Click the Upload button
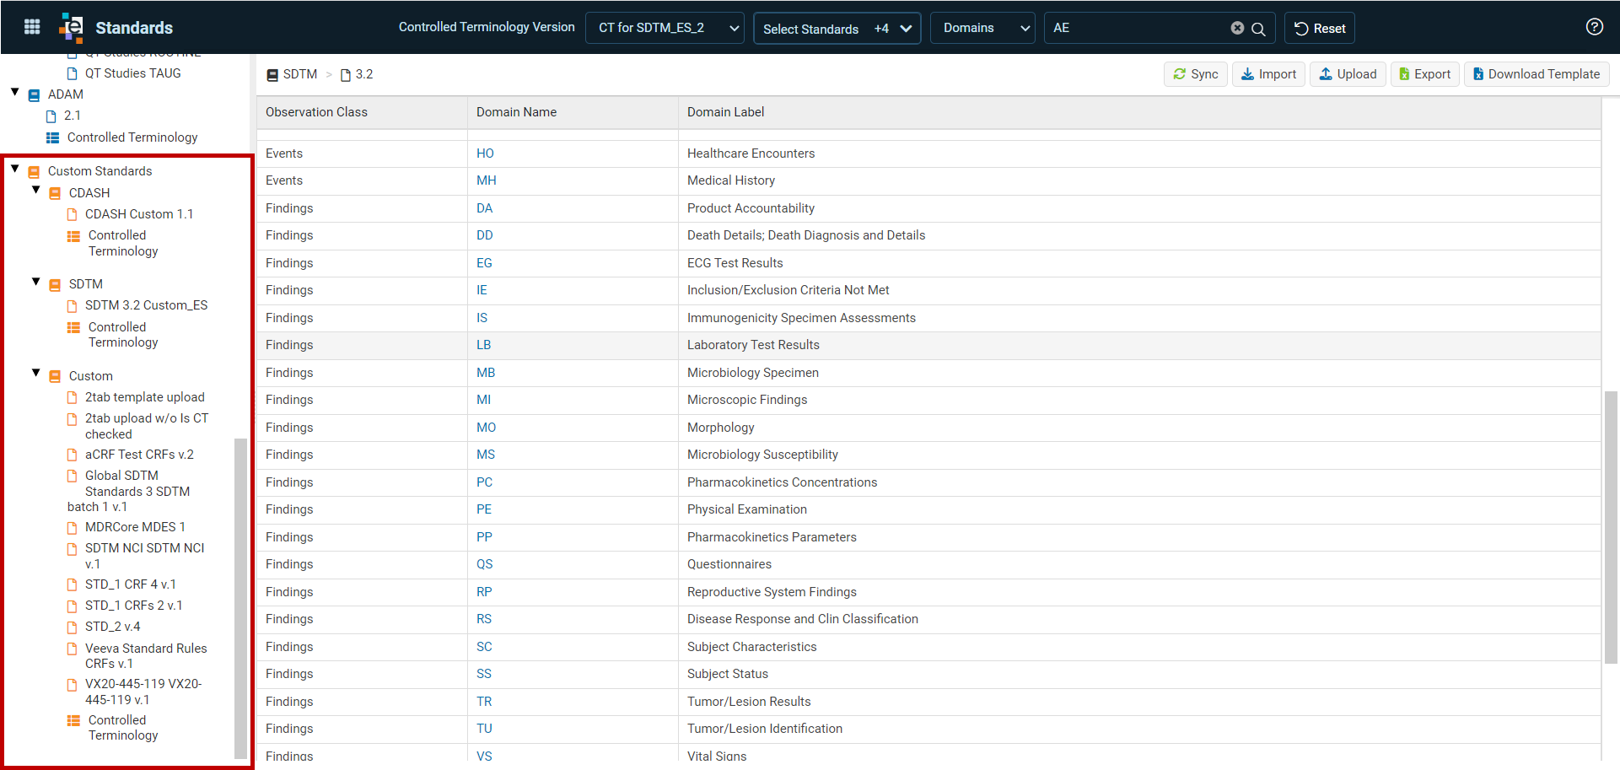 1348,74
